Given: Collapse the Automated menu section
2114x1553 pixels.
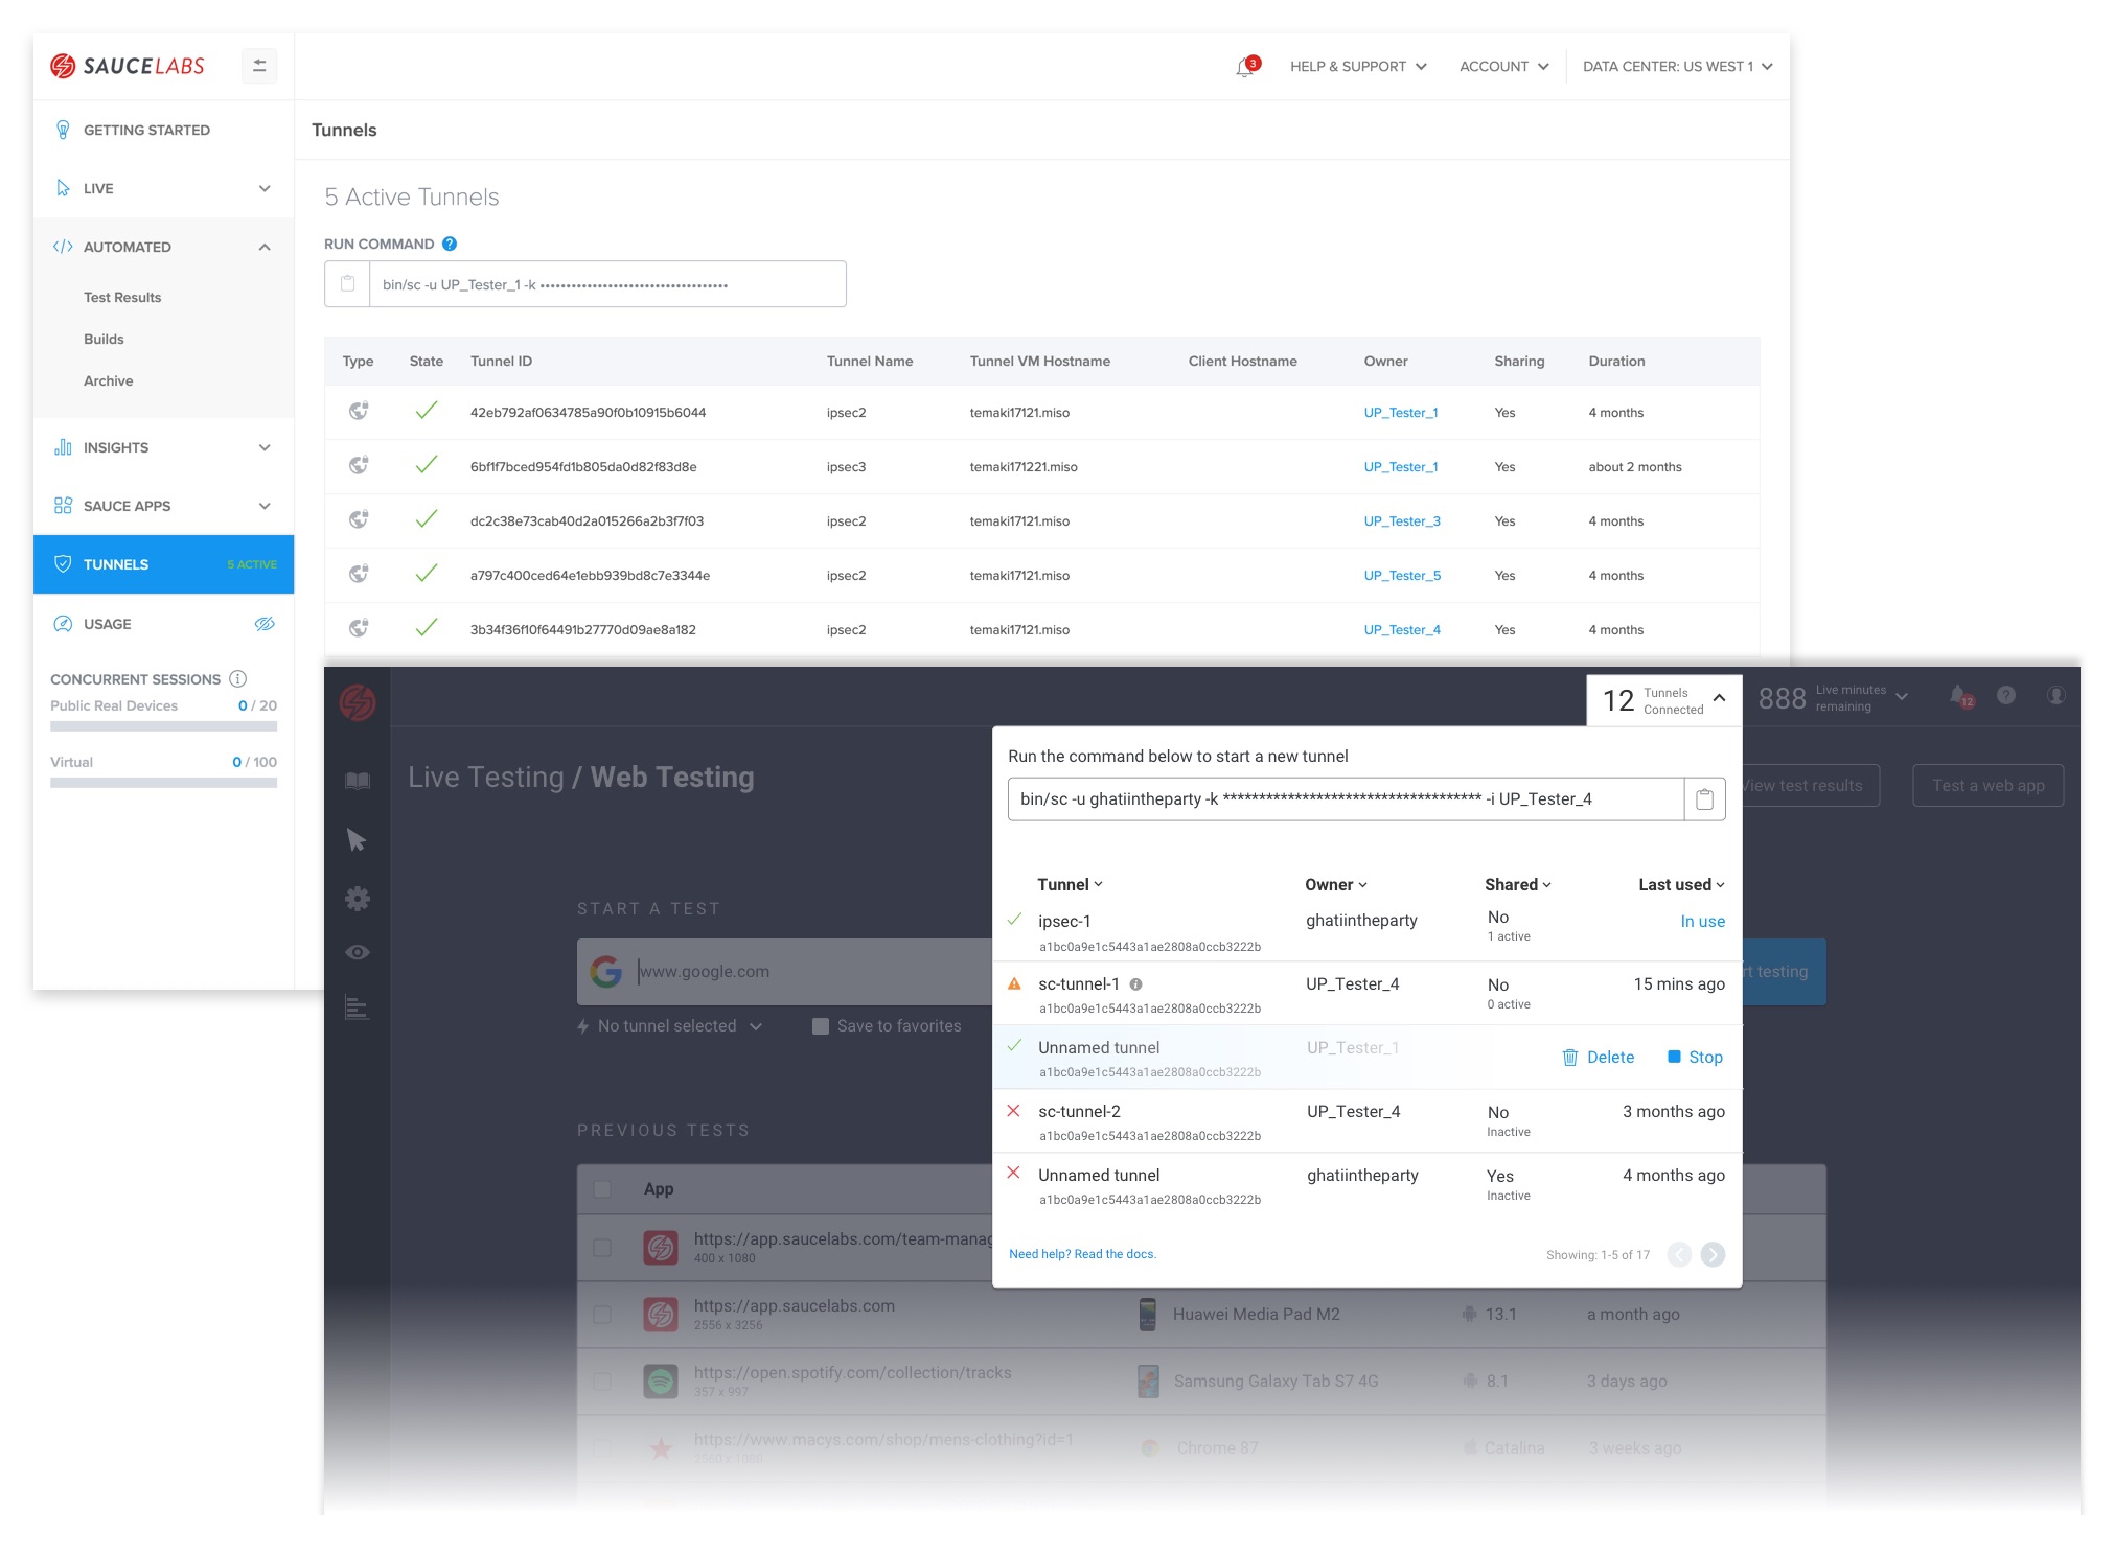Looking at the screenshot, I should pyautogui.click(x=164, y=247).
